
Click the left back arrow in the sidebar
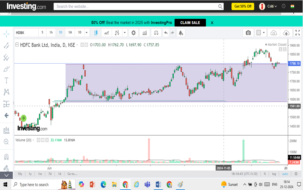click(6, 115)
